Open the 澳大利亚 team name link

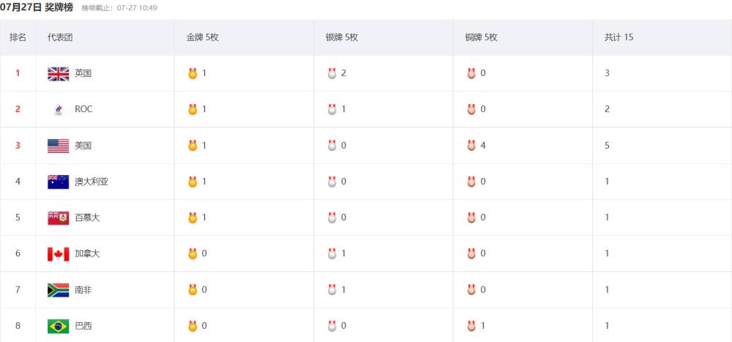91,182
